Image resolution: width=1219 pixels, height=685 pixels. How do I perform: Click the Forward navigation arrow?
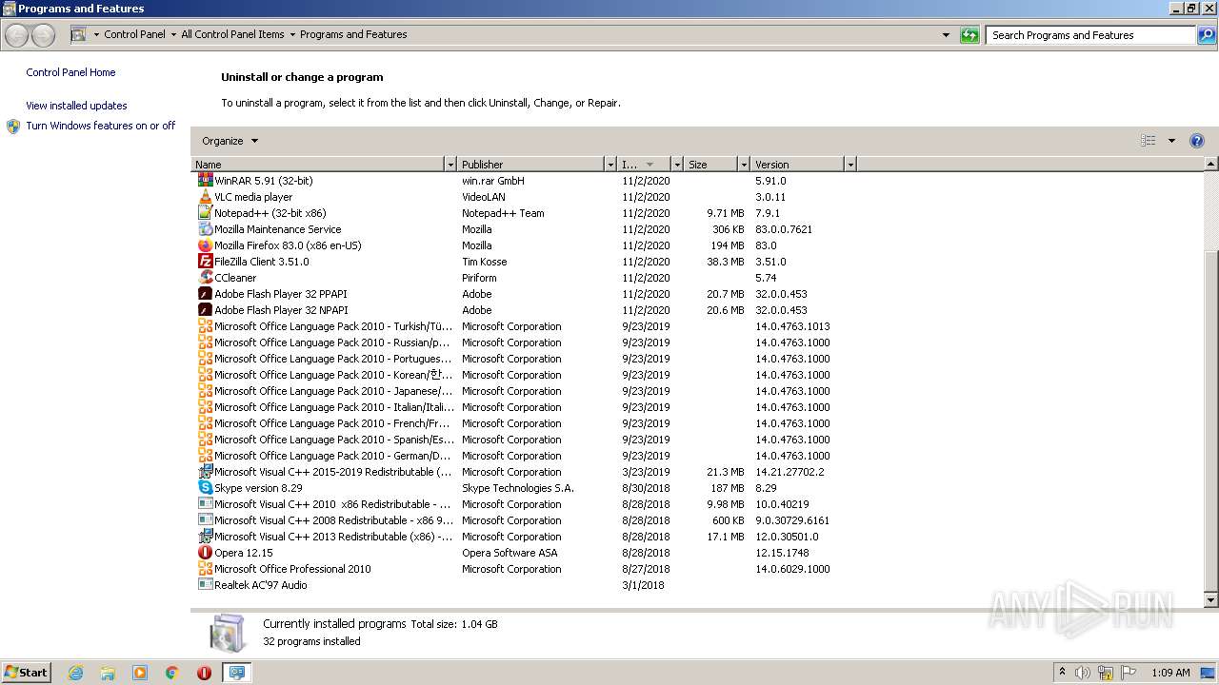tap(44, 35)
